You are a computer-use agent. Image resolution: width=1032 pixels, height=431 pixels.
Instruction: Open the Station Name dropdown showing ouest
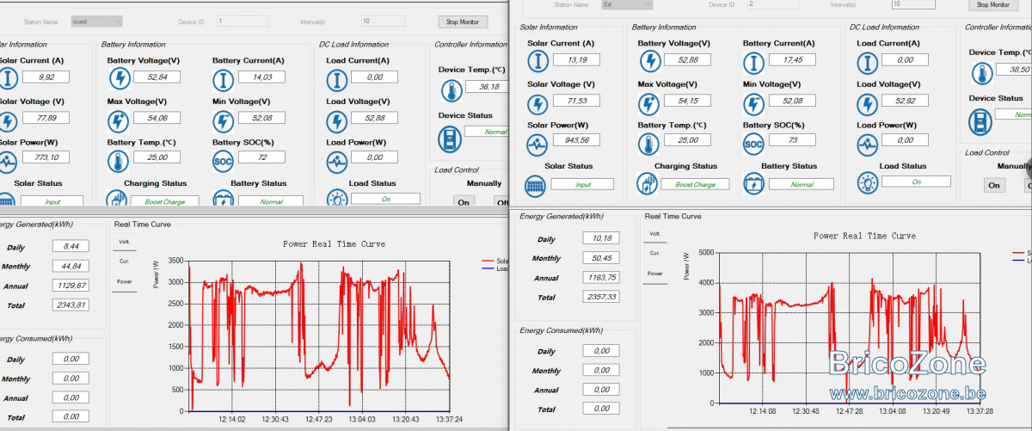coord(96,21)
